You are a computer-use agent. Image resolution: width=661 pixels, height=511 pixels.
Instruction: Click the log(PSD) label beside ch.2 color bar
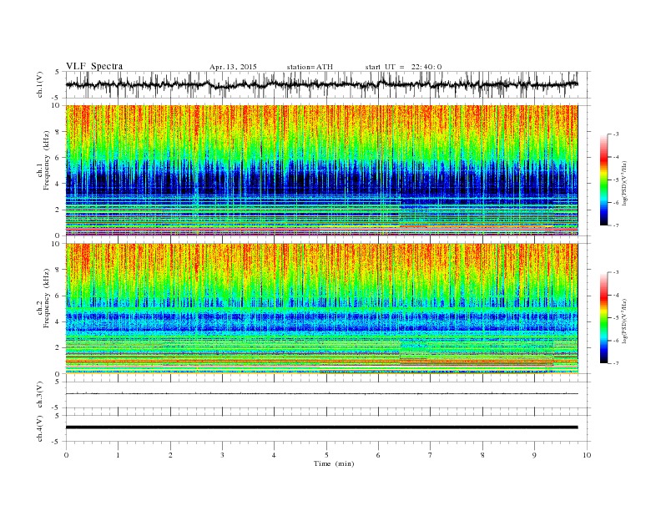tap(624, 321)
